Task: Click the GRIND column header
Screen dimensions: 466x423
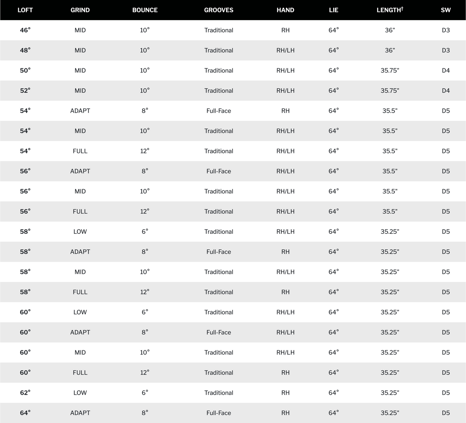Action: tap(80, 10)
